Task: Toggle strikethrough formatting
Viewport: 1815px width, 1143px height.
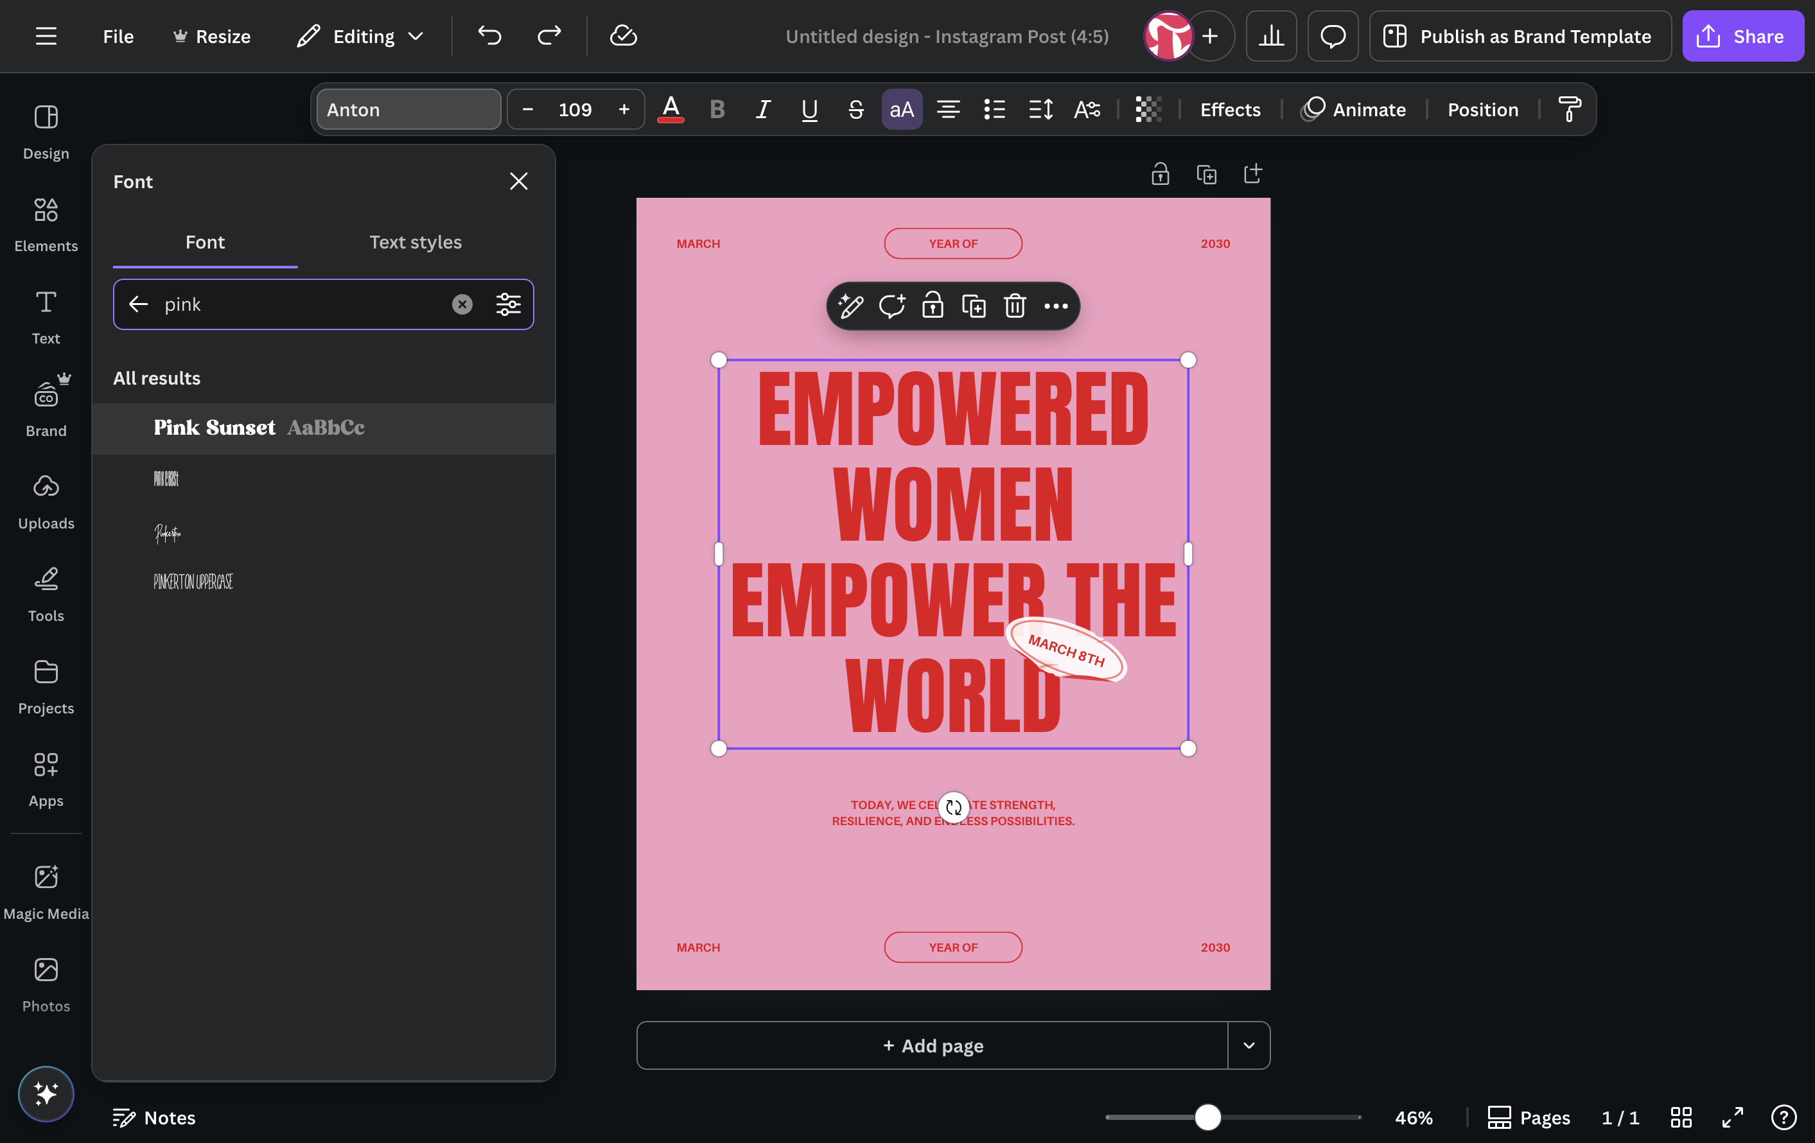Action: (855, 110)
